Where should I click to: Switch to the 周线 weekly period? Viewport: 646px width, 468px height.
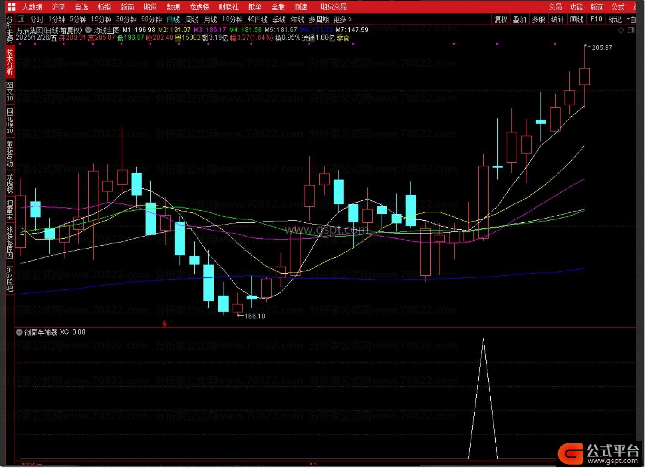(x=192, y=19)
